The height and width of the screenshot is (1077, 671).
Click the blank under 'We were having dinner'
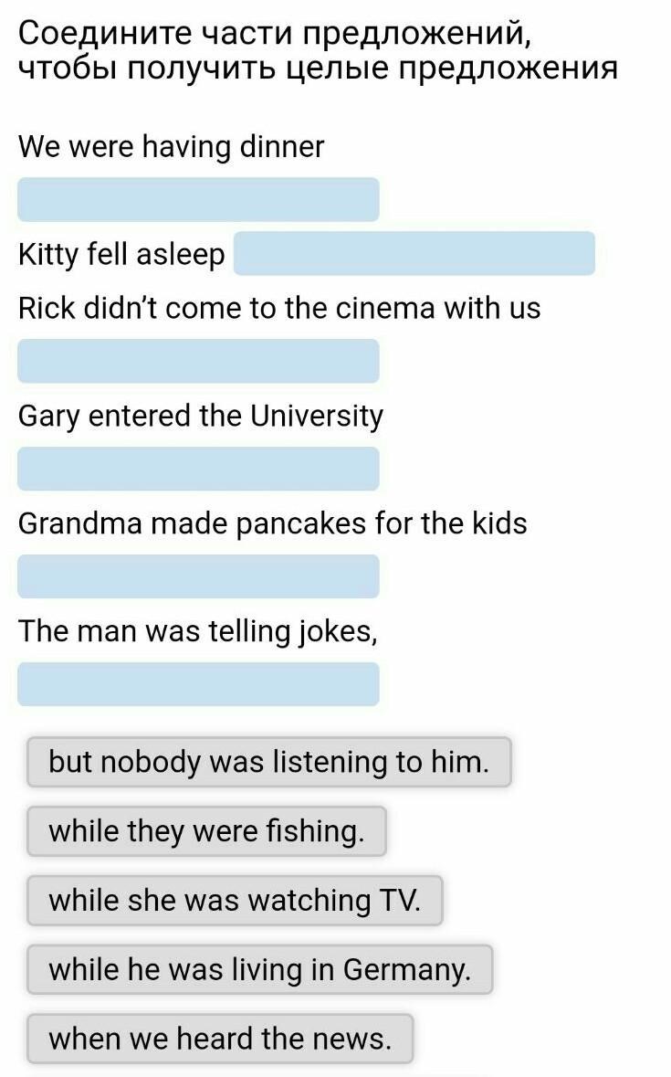pos(198,199)
